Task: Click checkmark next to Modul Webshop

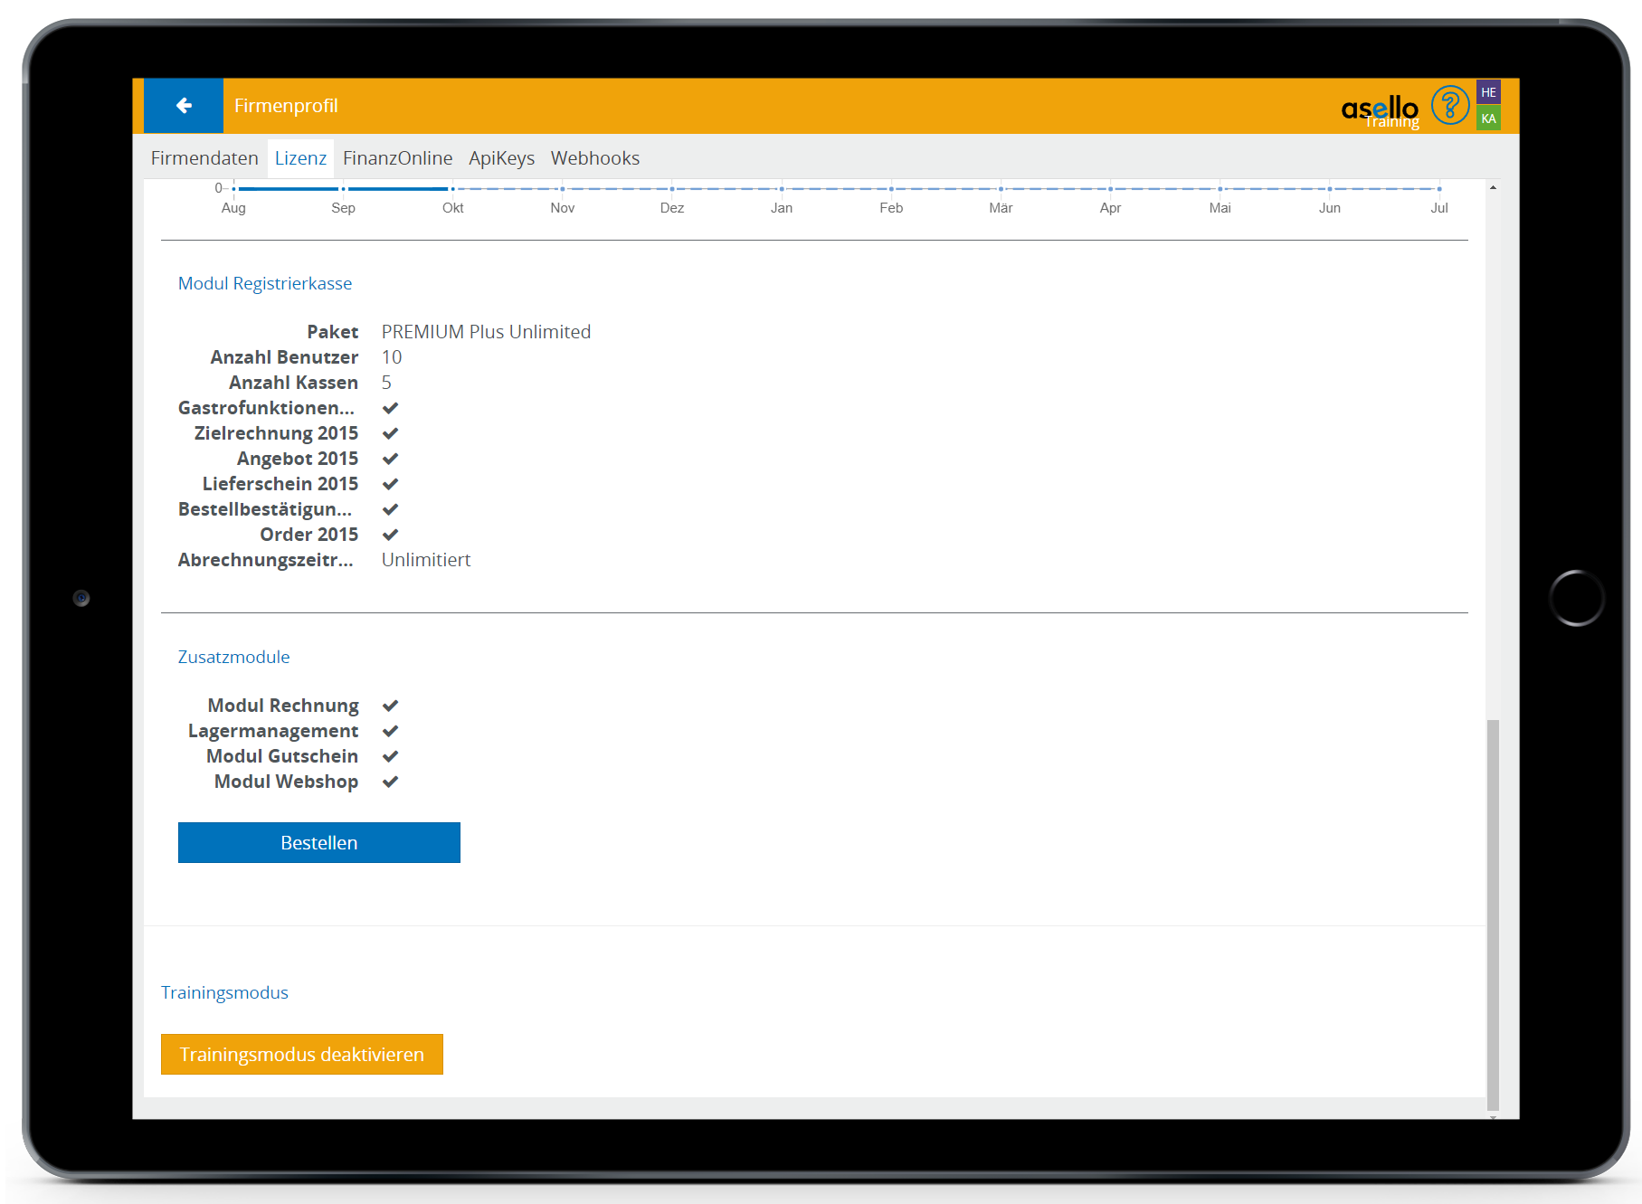Action: [x=391, y=782]
